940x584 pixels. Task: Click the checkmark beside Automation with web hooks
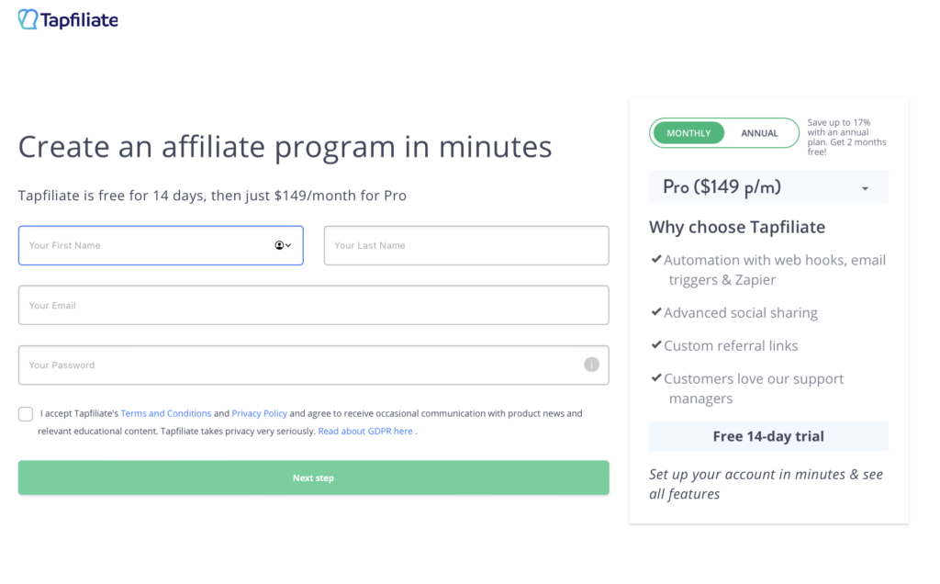tap(656, 260)
